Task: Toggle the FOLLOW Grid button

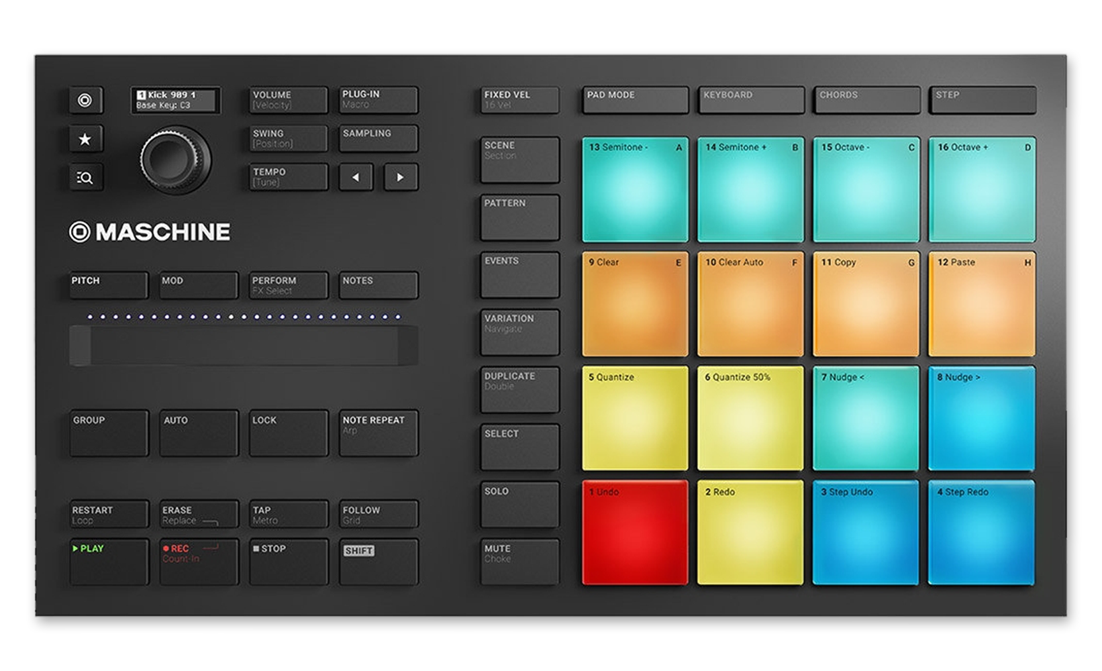Action: 379,514
